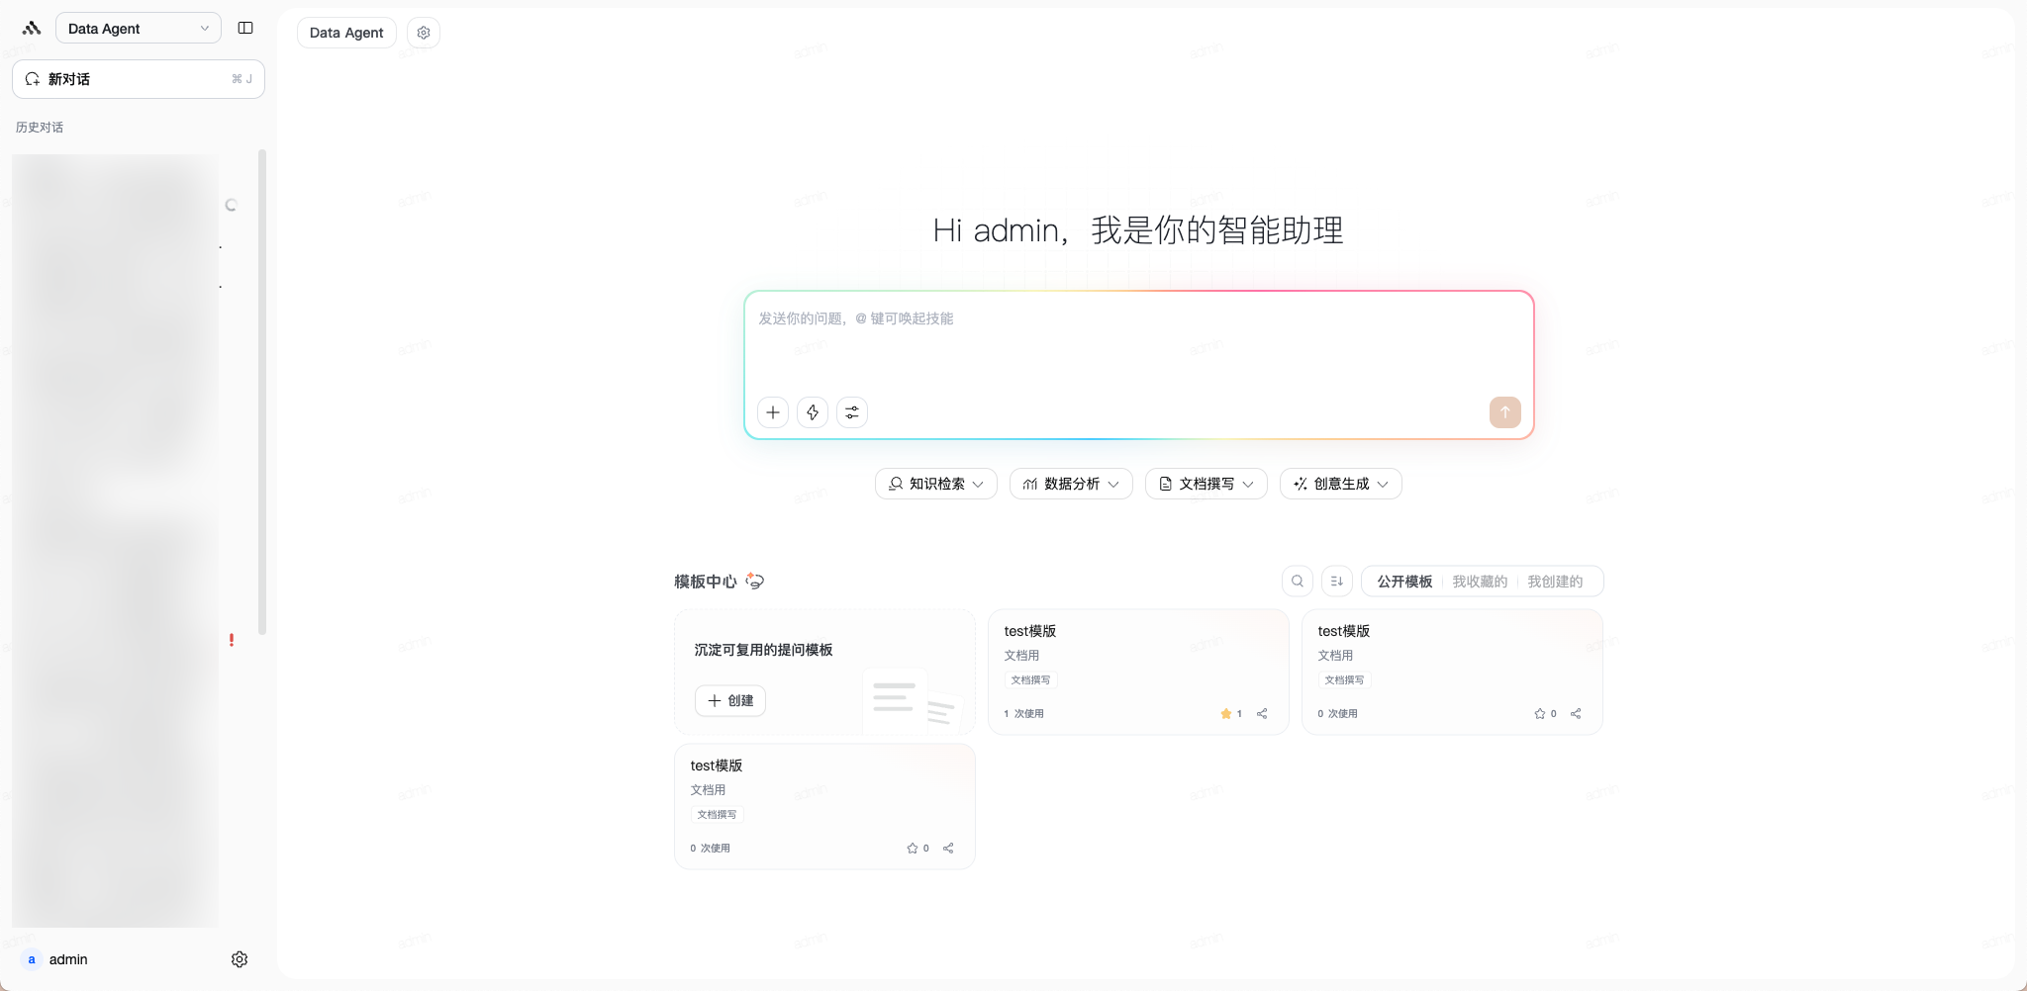Expand the 数据分析 dropdown

[1071, 484]
